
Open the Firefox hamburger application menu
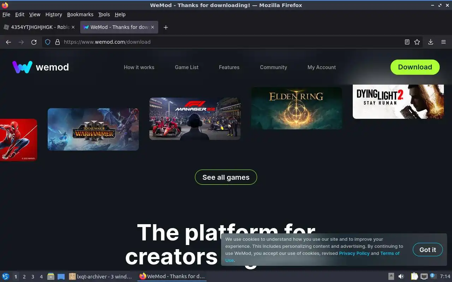pyautogui.click(x=444, y=42)
